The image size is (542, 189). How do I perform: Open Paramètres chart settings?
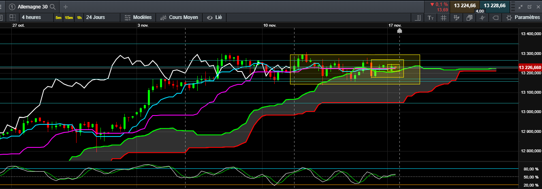pyautogui.click(x=523, y=18)
